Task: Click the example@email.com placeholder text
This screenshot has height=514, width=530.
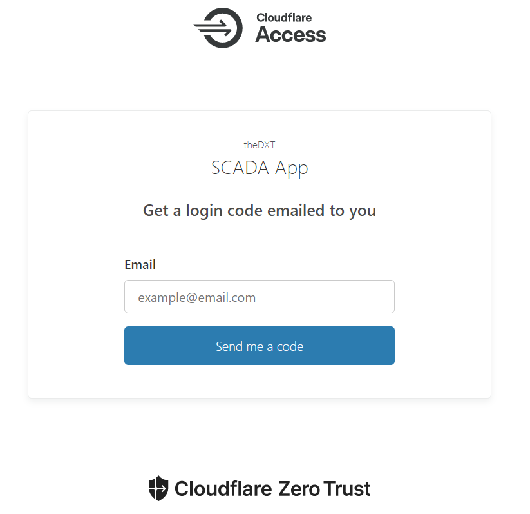Action: (x=196, y=298)
